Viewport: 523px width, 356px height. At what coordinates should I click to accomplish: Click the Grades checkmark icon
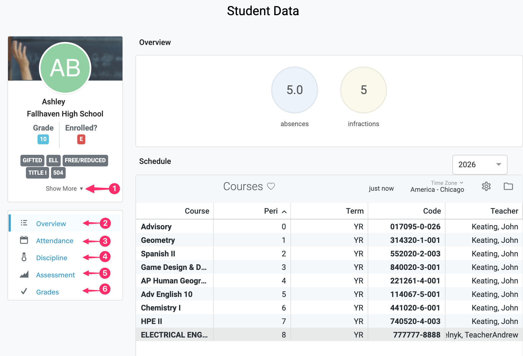pos(24,291)
